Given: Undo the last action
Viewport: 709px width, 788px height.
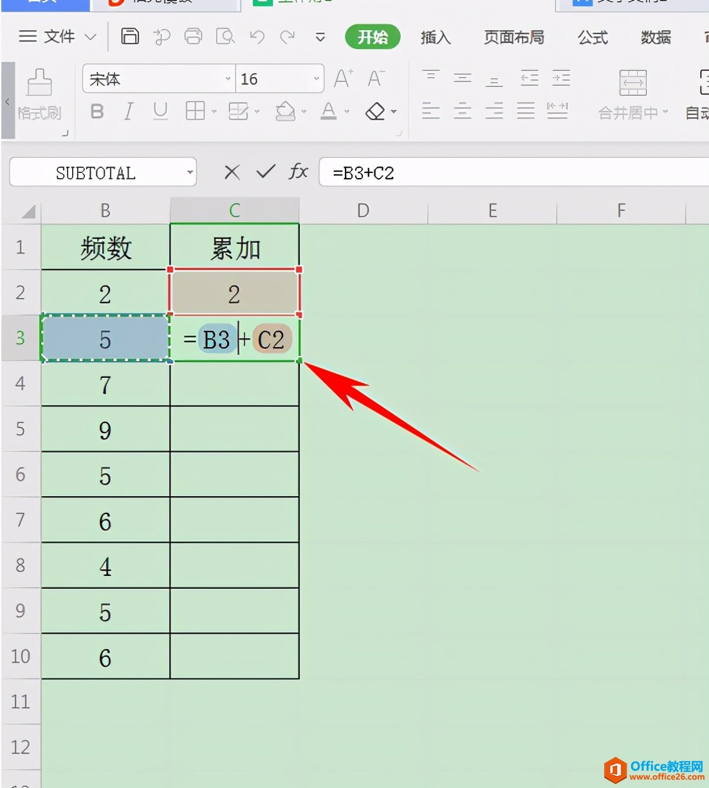Looking at the screenshot, I should pyautogui.click(x=257, y=37).
